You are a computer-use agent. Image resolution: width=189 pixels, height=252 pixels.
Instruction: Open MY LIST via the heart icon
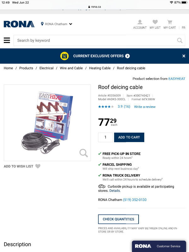[x=155, y=24]
